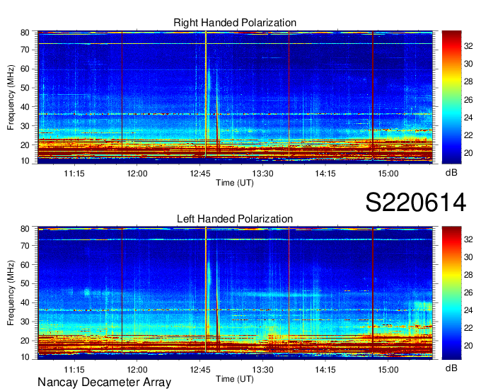This screenshot has width=481, height=391.
Task: Click the S220614 observation label
Action: [x=416, y=203]
